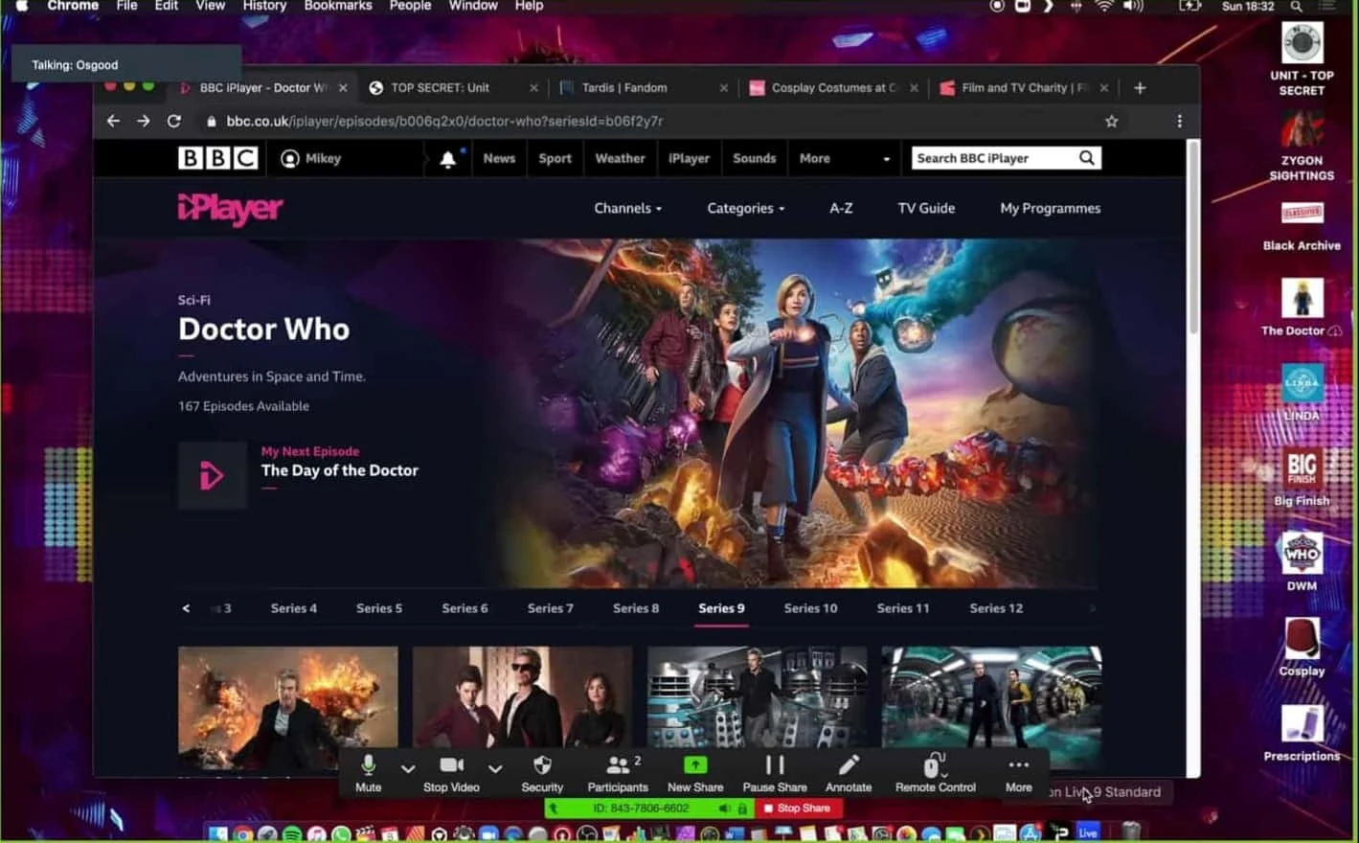This screenshot has width=1359, height=843.
Task: Click the Chrome page vertical scrollbar
Action: point(1193,238)
